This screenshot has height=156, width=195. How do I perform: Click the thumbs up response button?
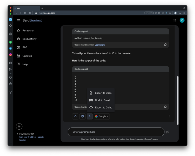[x=75, y=116]
